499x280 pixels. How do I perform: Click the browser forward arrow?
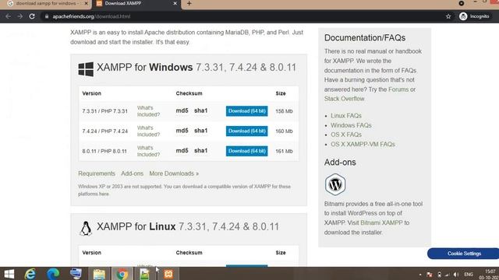20,16
